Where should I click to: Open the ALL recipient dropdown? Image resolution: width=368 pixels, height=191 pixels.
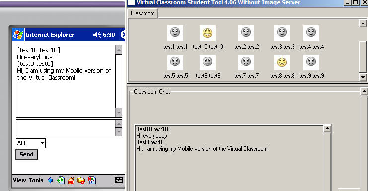tap(31, 143)
